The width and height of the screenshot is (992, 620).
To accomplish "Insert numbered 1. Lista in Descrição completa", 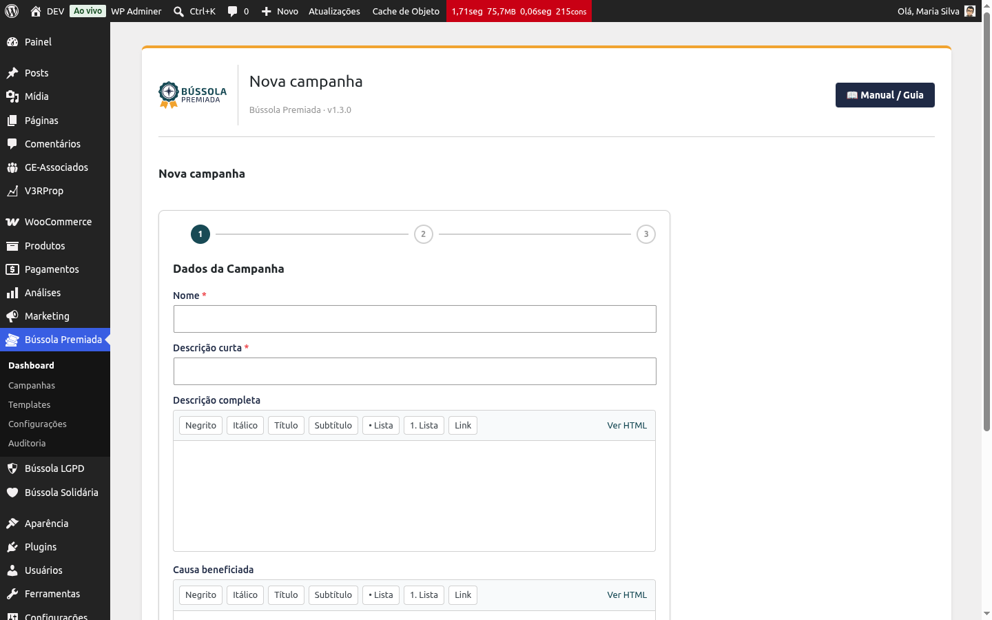I will click(424, 426).
